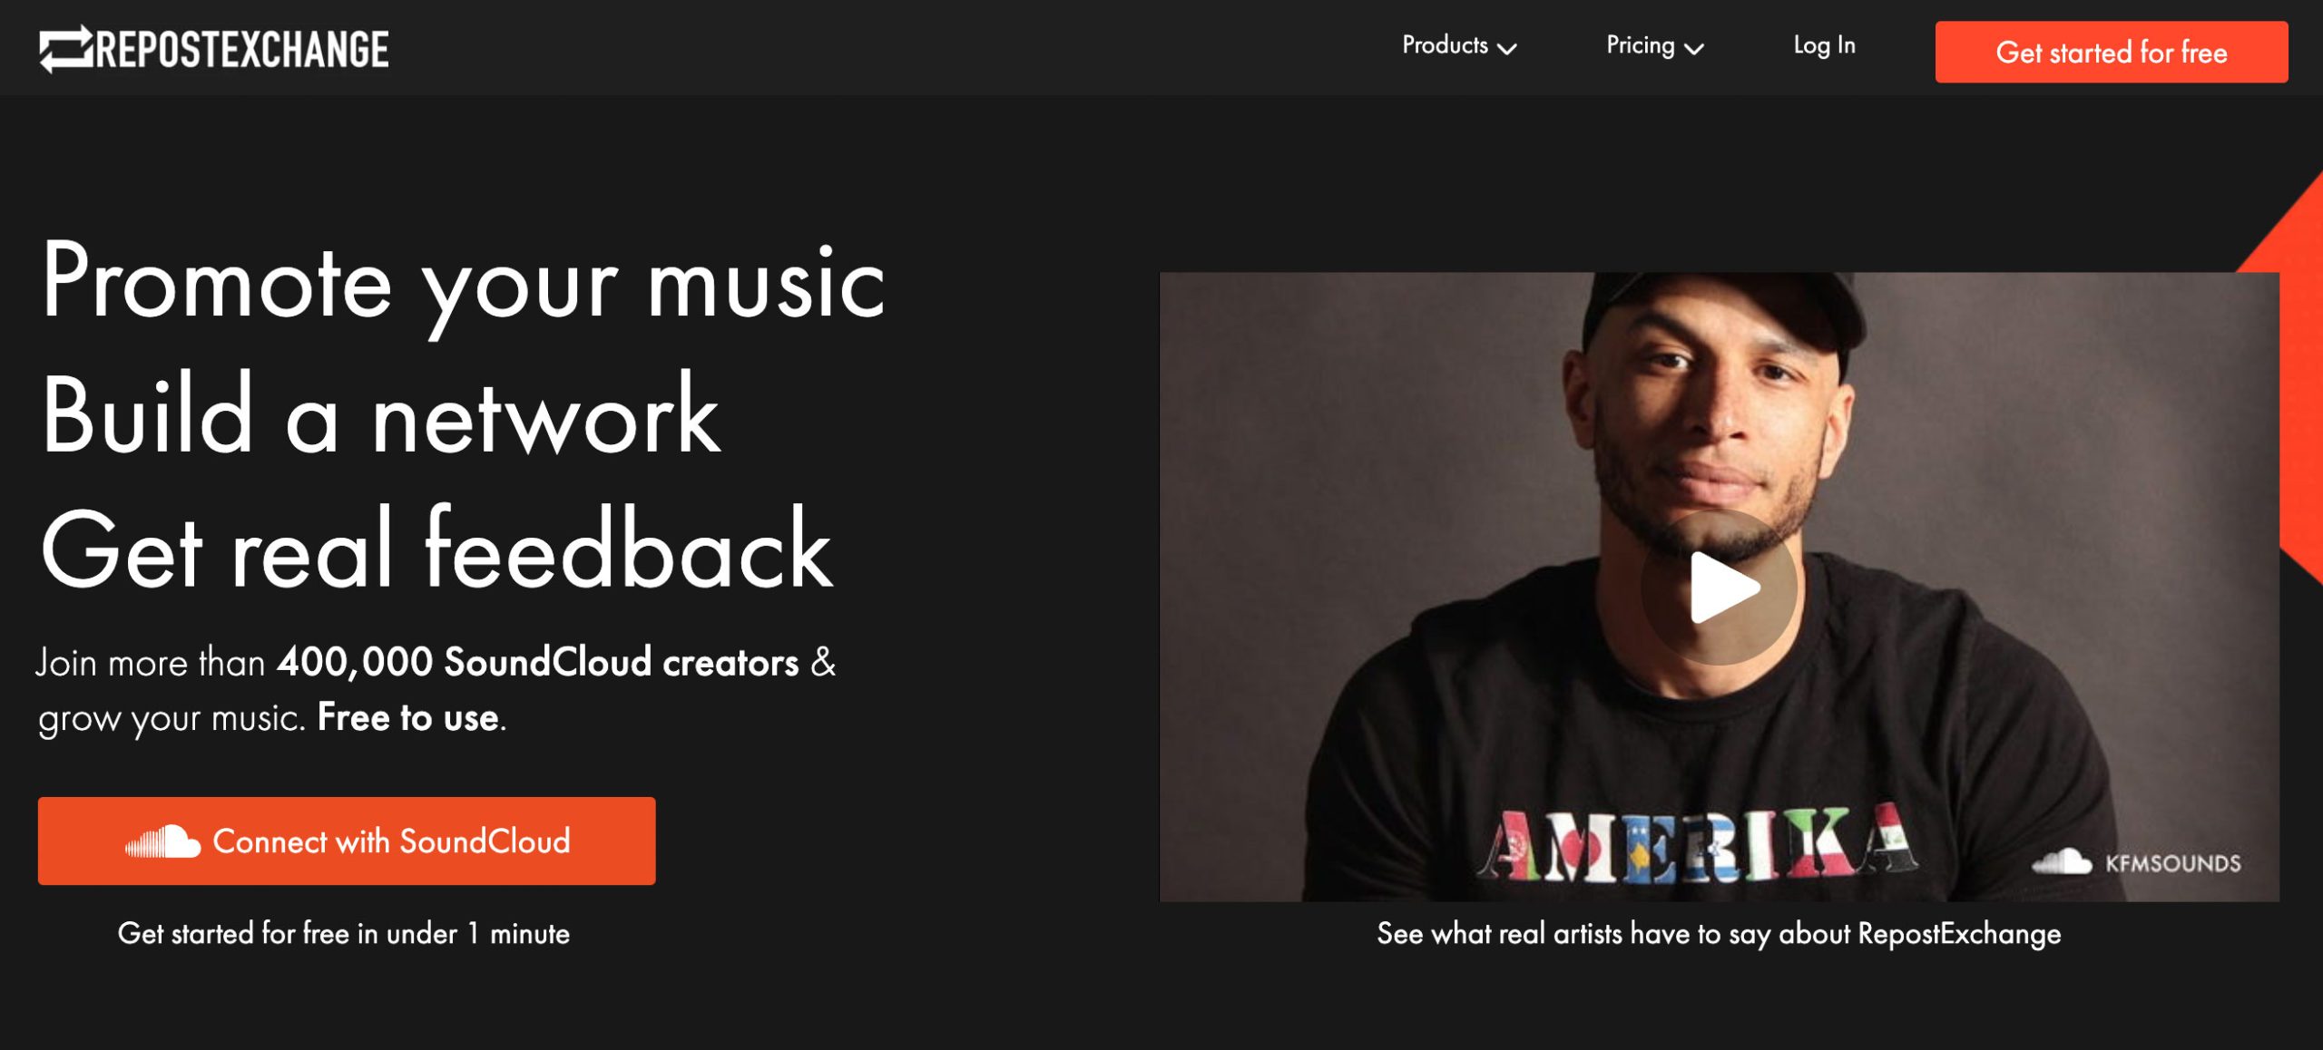Click Get started for free button

tap(2112, 52)
